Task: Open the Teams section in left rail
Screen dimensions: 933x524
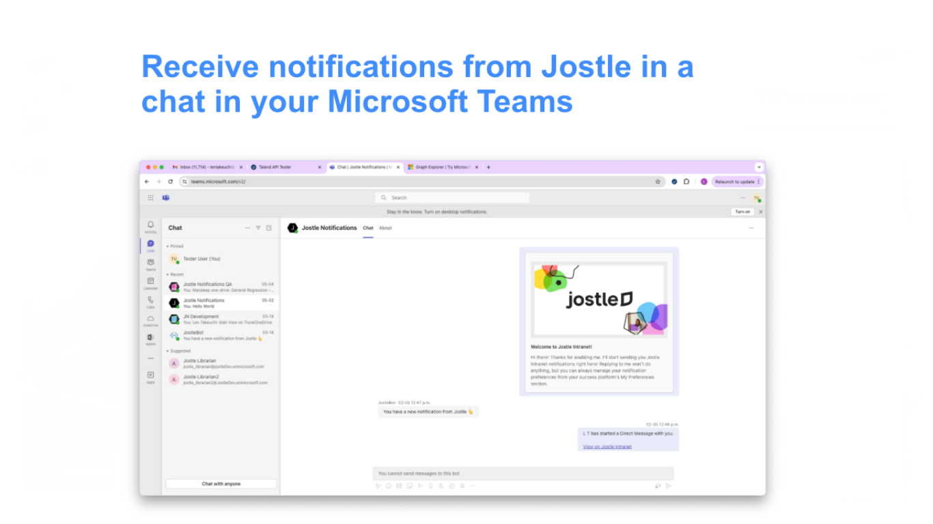Action: click(150, 264)
